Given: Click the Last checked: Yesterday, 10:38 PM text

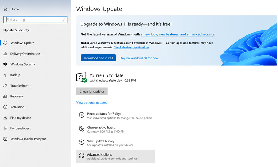Looking at the screenshot, I should (113, 81).
